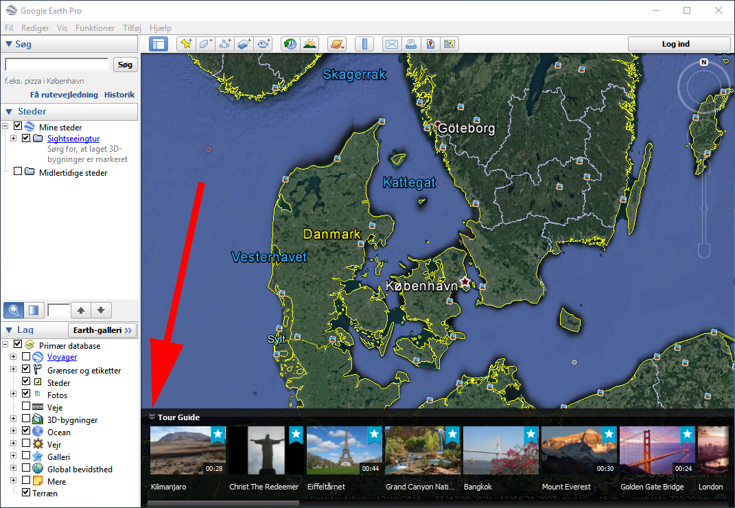The width and height of the screenshot is (735, 508).
Task: Open the Få rutevejledning link
Action: click(65, 95)
